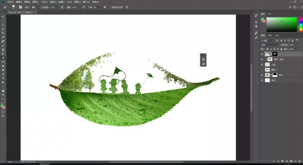Click the type layer filter icon
Image resolution: width=303 pixels, height=165 pixels.
[285, 40]
